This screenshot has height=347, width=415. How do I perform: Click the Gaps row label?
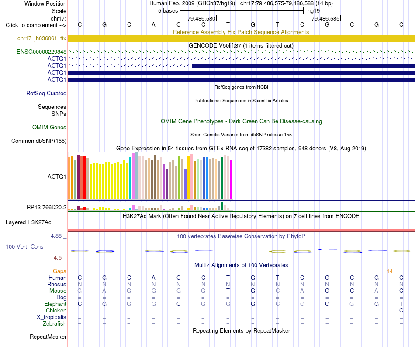[x=59, y=271]
